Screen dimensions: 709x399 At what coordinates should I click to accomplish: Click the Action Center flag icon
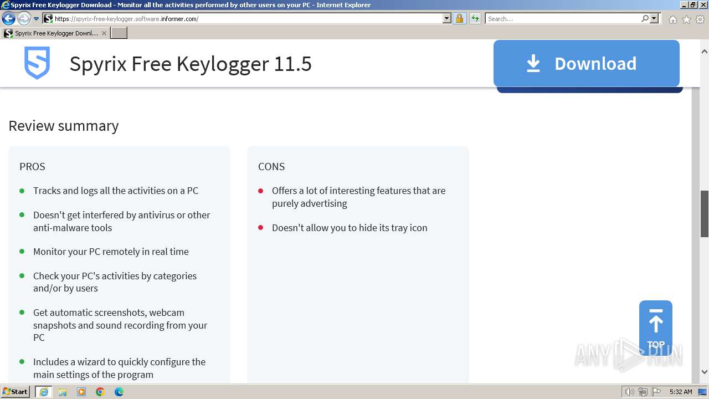(656, 392)
